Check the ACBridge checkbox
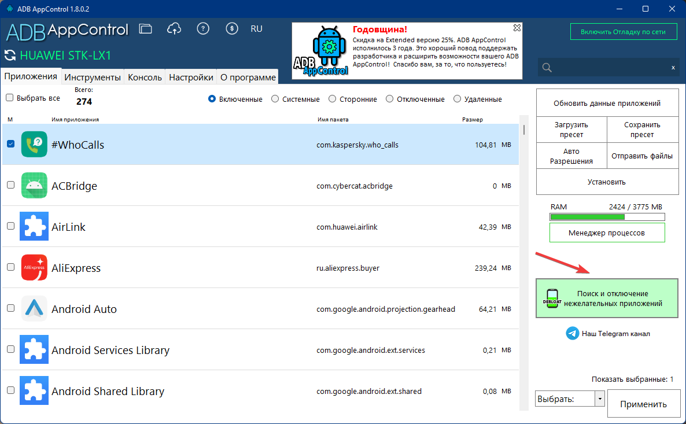This screenshot has width=686, height=424. (11, 185)
